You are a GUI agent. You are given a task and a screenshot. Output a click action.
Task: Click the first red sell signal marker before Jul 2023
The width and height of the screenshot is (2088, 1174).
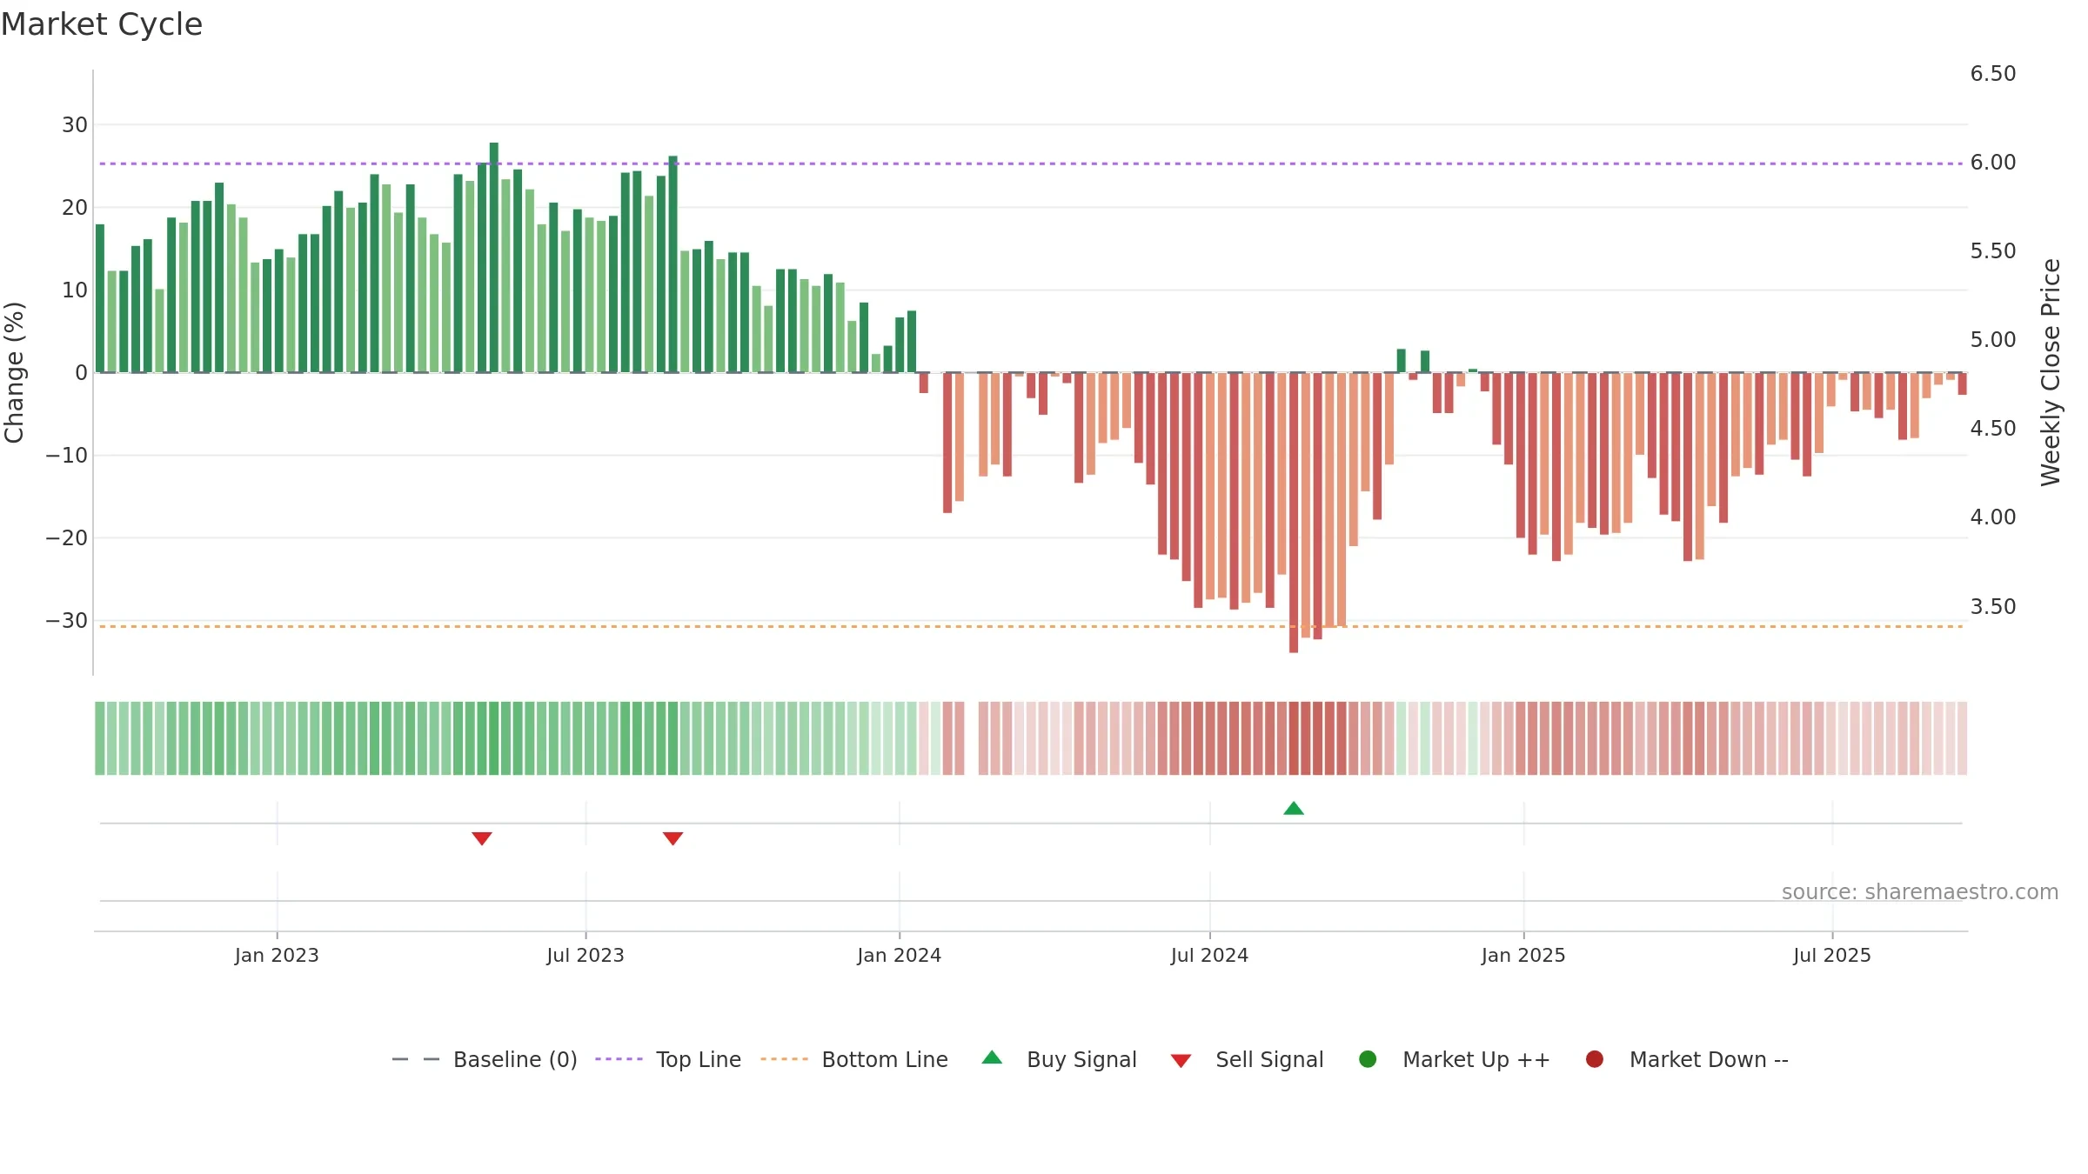click(x=482, y=838)
